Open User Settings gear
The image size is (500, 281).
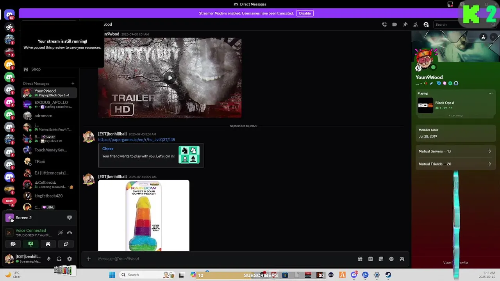70,259
